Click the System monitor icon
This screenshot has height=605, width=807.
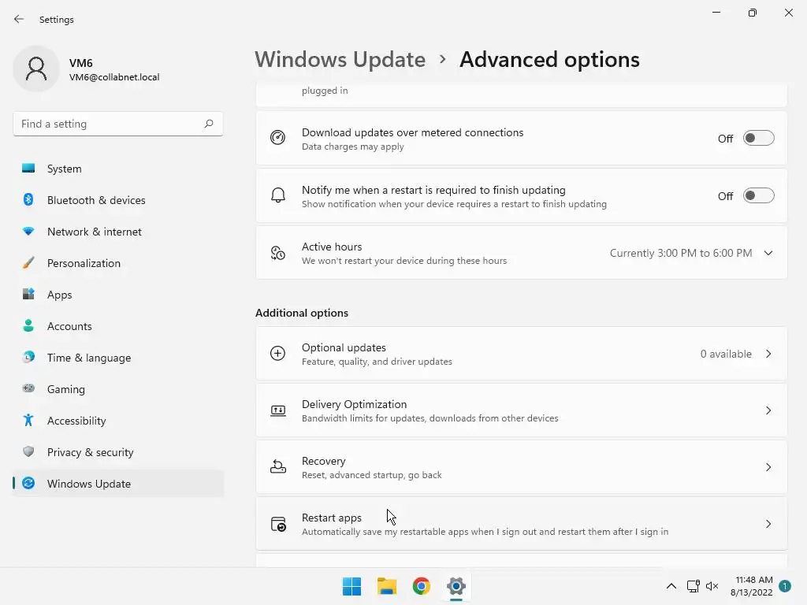point(28,169)
